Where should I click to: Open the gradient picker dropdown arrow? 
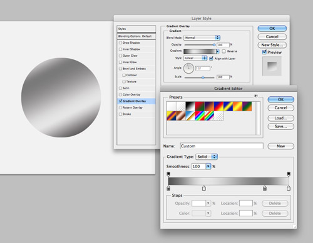click(218, 51)
